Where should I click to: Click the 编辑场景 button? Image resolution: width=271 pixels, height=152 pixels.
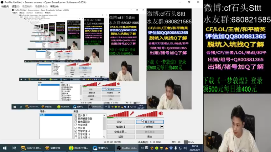121,127
